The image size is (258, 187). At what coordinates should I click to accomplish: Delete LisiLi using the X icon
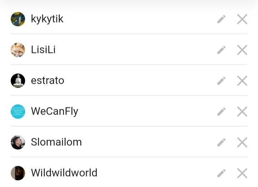(242, 50)
